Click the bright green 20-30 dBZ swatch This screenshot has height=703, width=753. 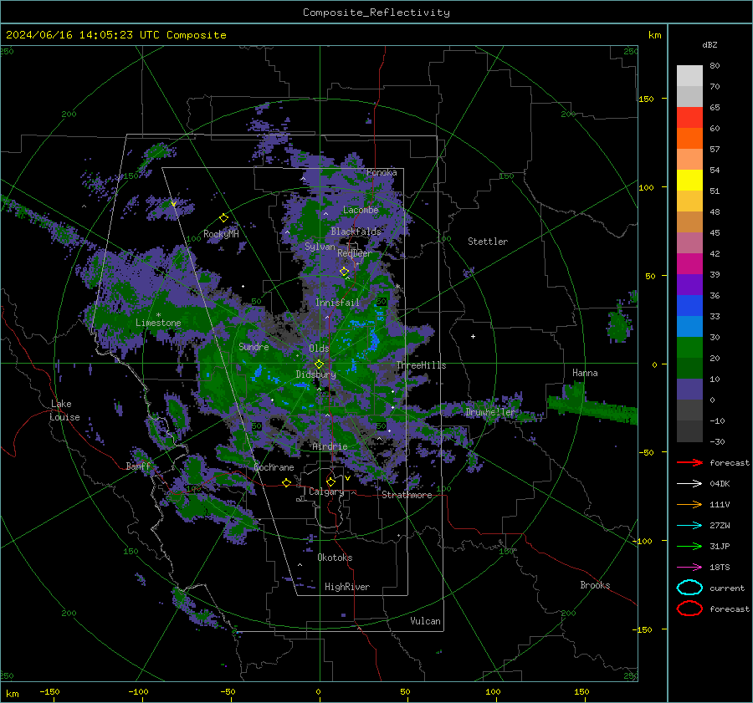(x=689, y=348)
